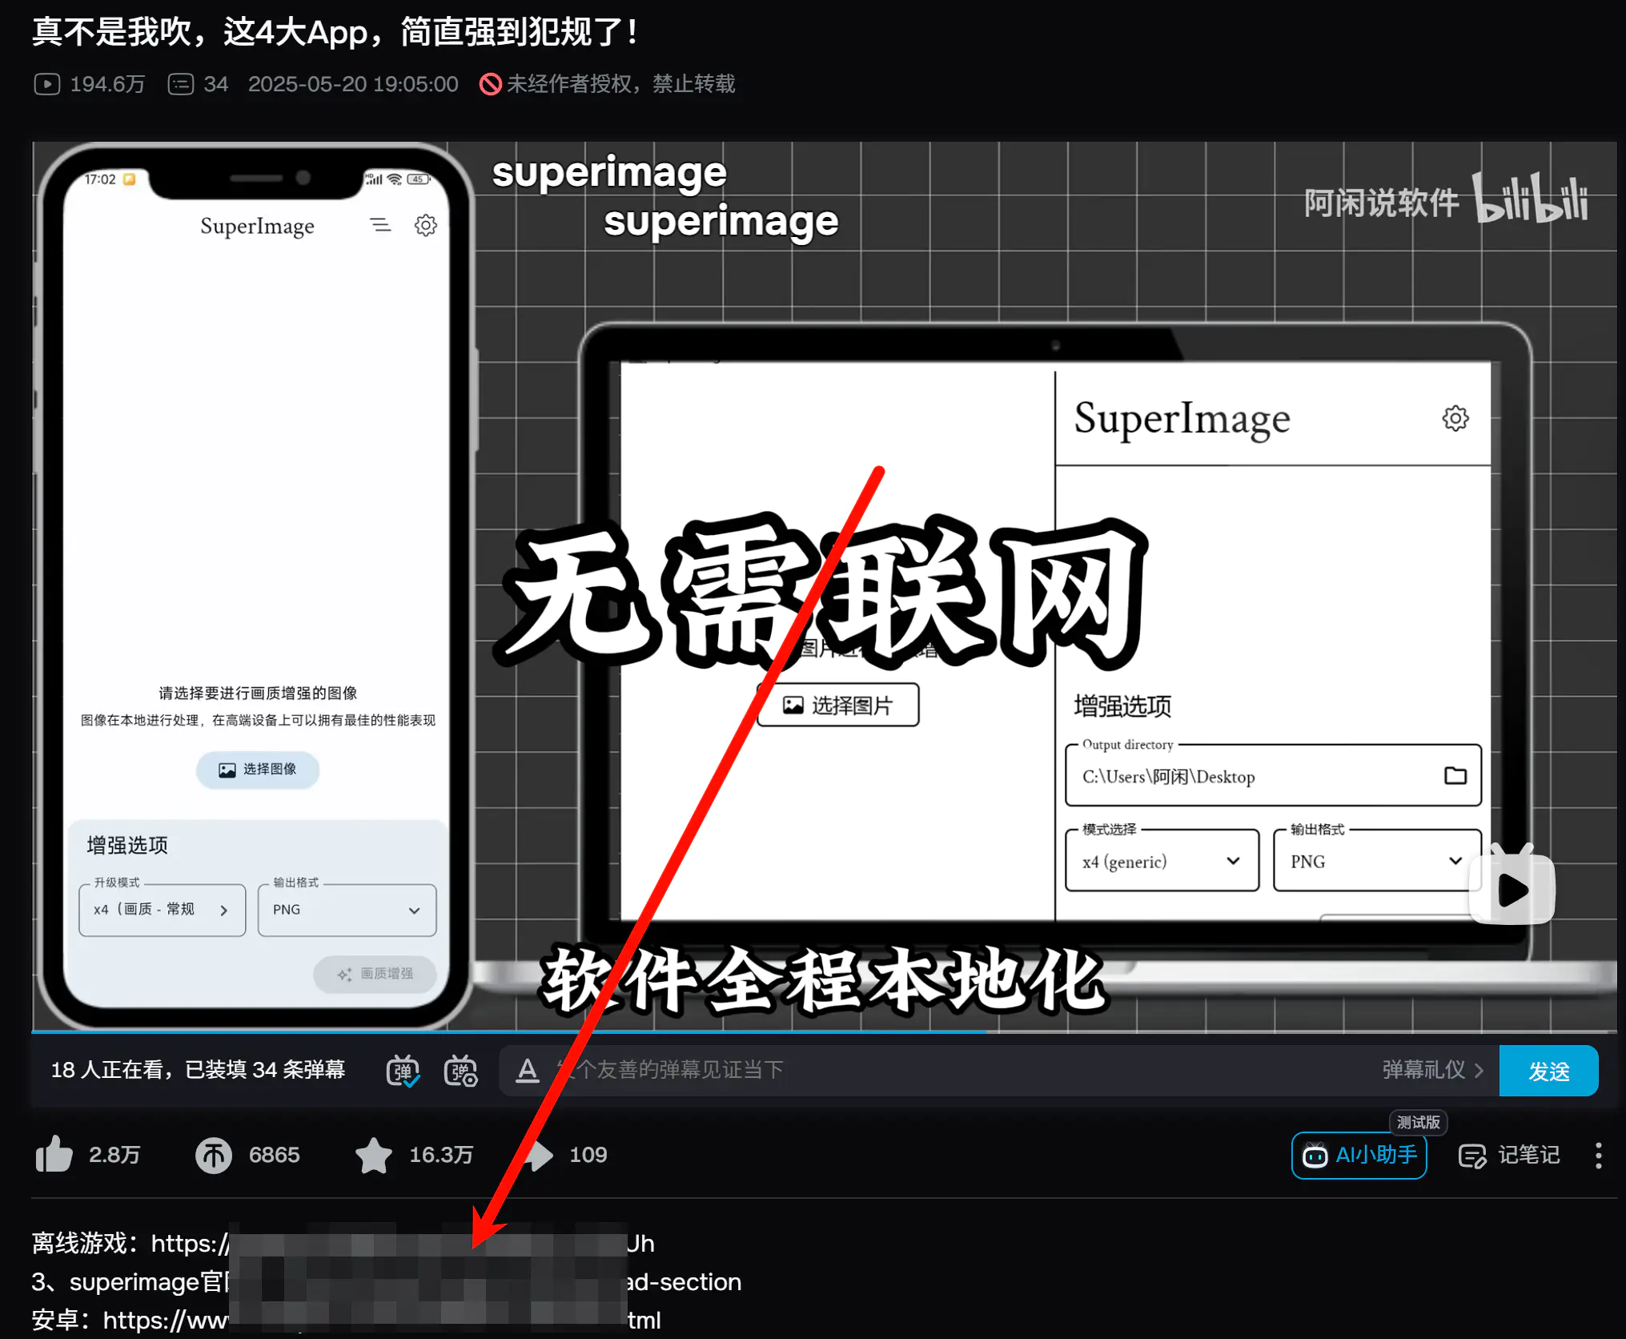Open the 模式选择 x4 (generic) dropdown
1626x1339 pixels.
tap(1162, 861)
